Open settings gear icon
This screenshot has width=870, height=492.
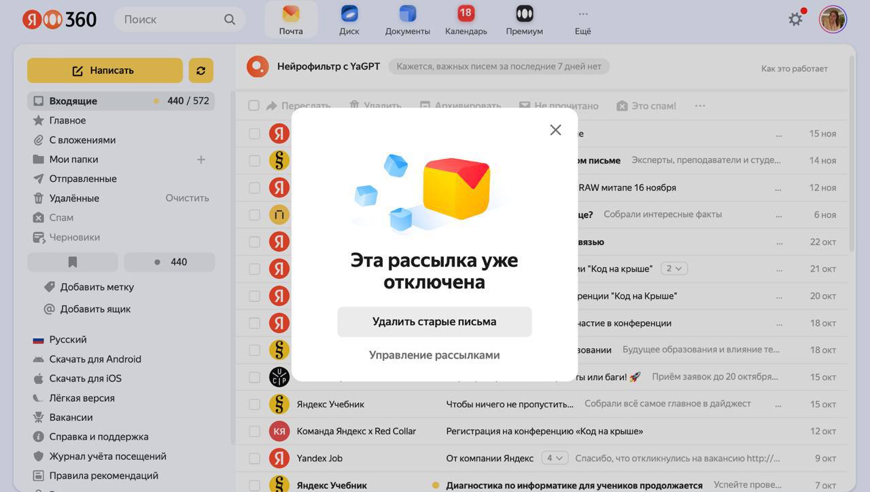(795, 20)
